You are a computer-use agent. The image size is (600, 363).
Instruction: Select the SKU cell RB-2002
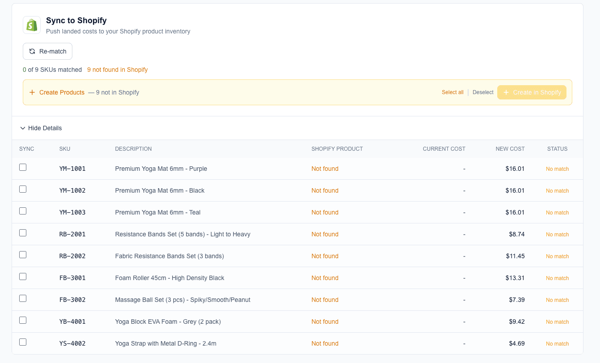(72, 256)
